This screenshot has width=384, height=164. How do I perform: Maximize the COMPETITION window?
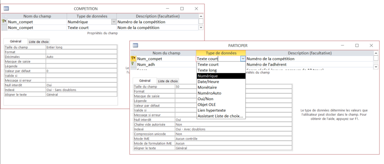coord(182,9)
